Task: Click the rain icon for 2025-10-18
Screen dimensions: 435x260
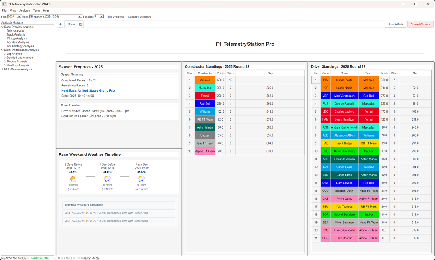Action: point(107,179)
